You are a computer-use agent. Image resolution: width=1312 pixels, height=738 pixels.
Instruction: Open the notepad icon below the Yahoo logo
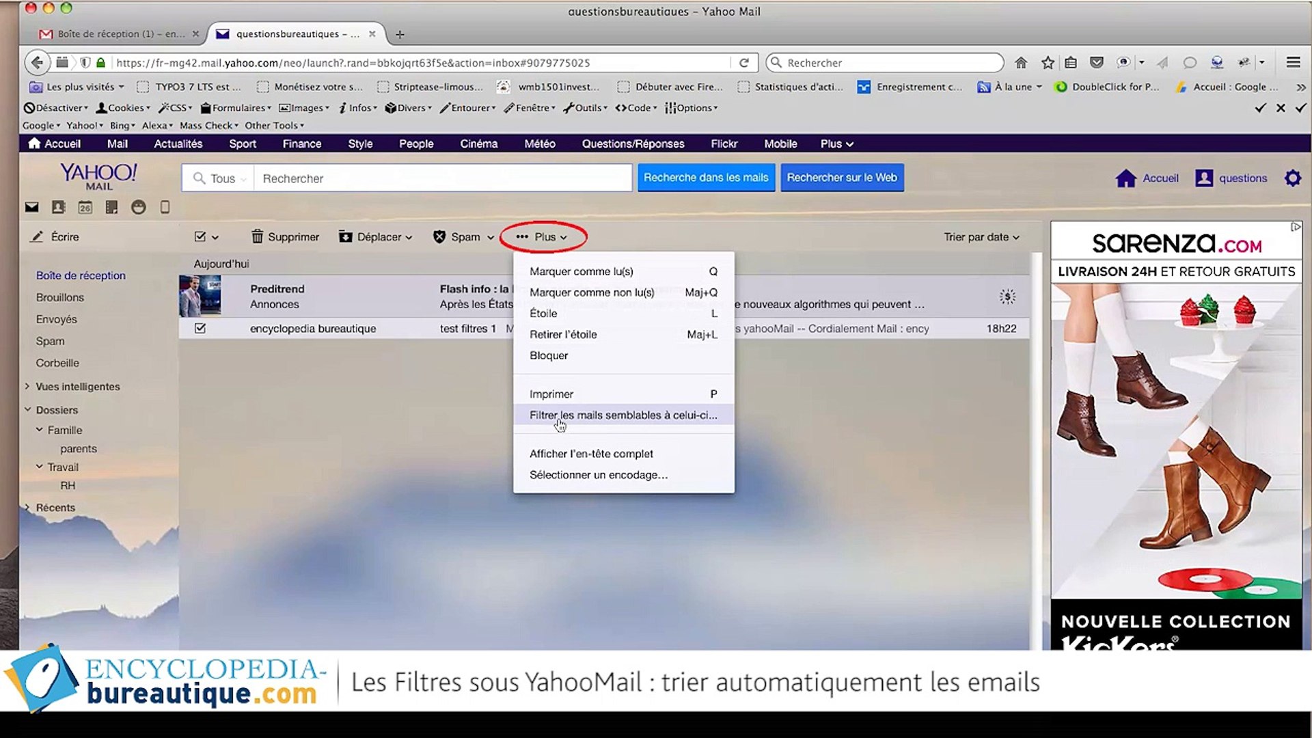pos(111,207)
